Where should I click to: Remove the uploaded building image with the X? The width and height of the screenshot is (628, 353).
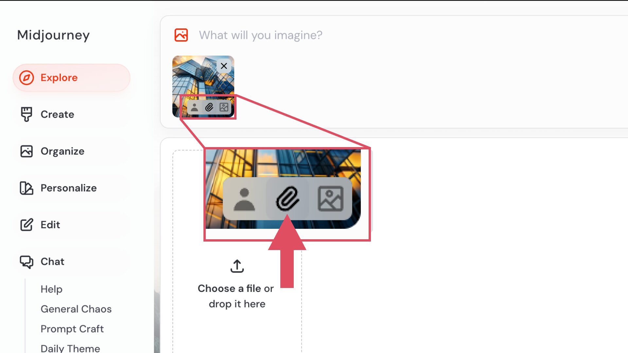224,66
